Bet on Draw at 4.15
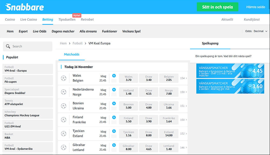 click(149, 92)
